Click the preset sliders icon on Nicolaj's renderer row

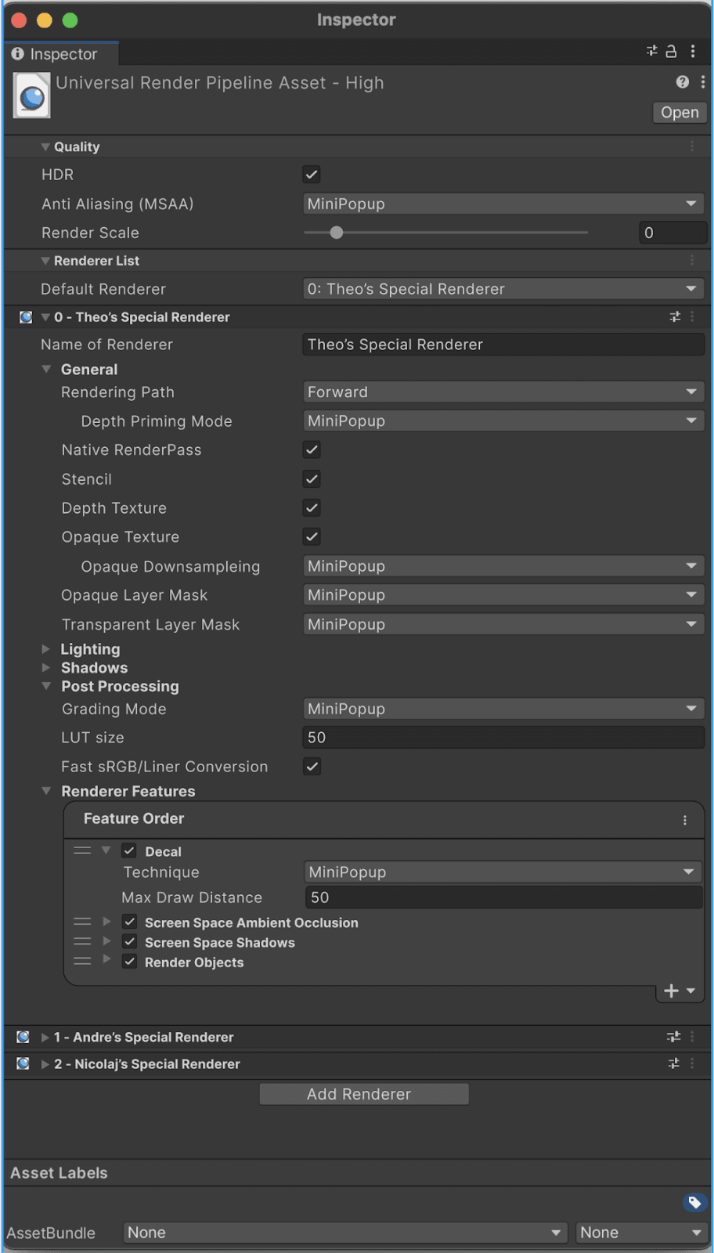pyautogui.click(x=673, y=1063)
